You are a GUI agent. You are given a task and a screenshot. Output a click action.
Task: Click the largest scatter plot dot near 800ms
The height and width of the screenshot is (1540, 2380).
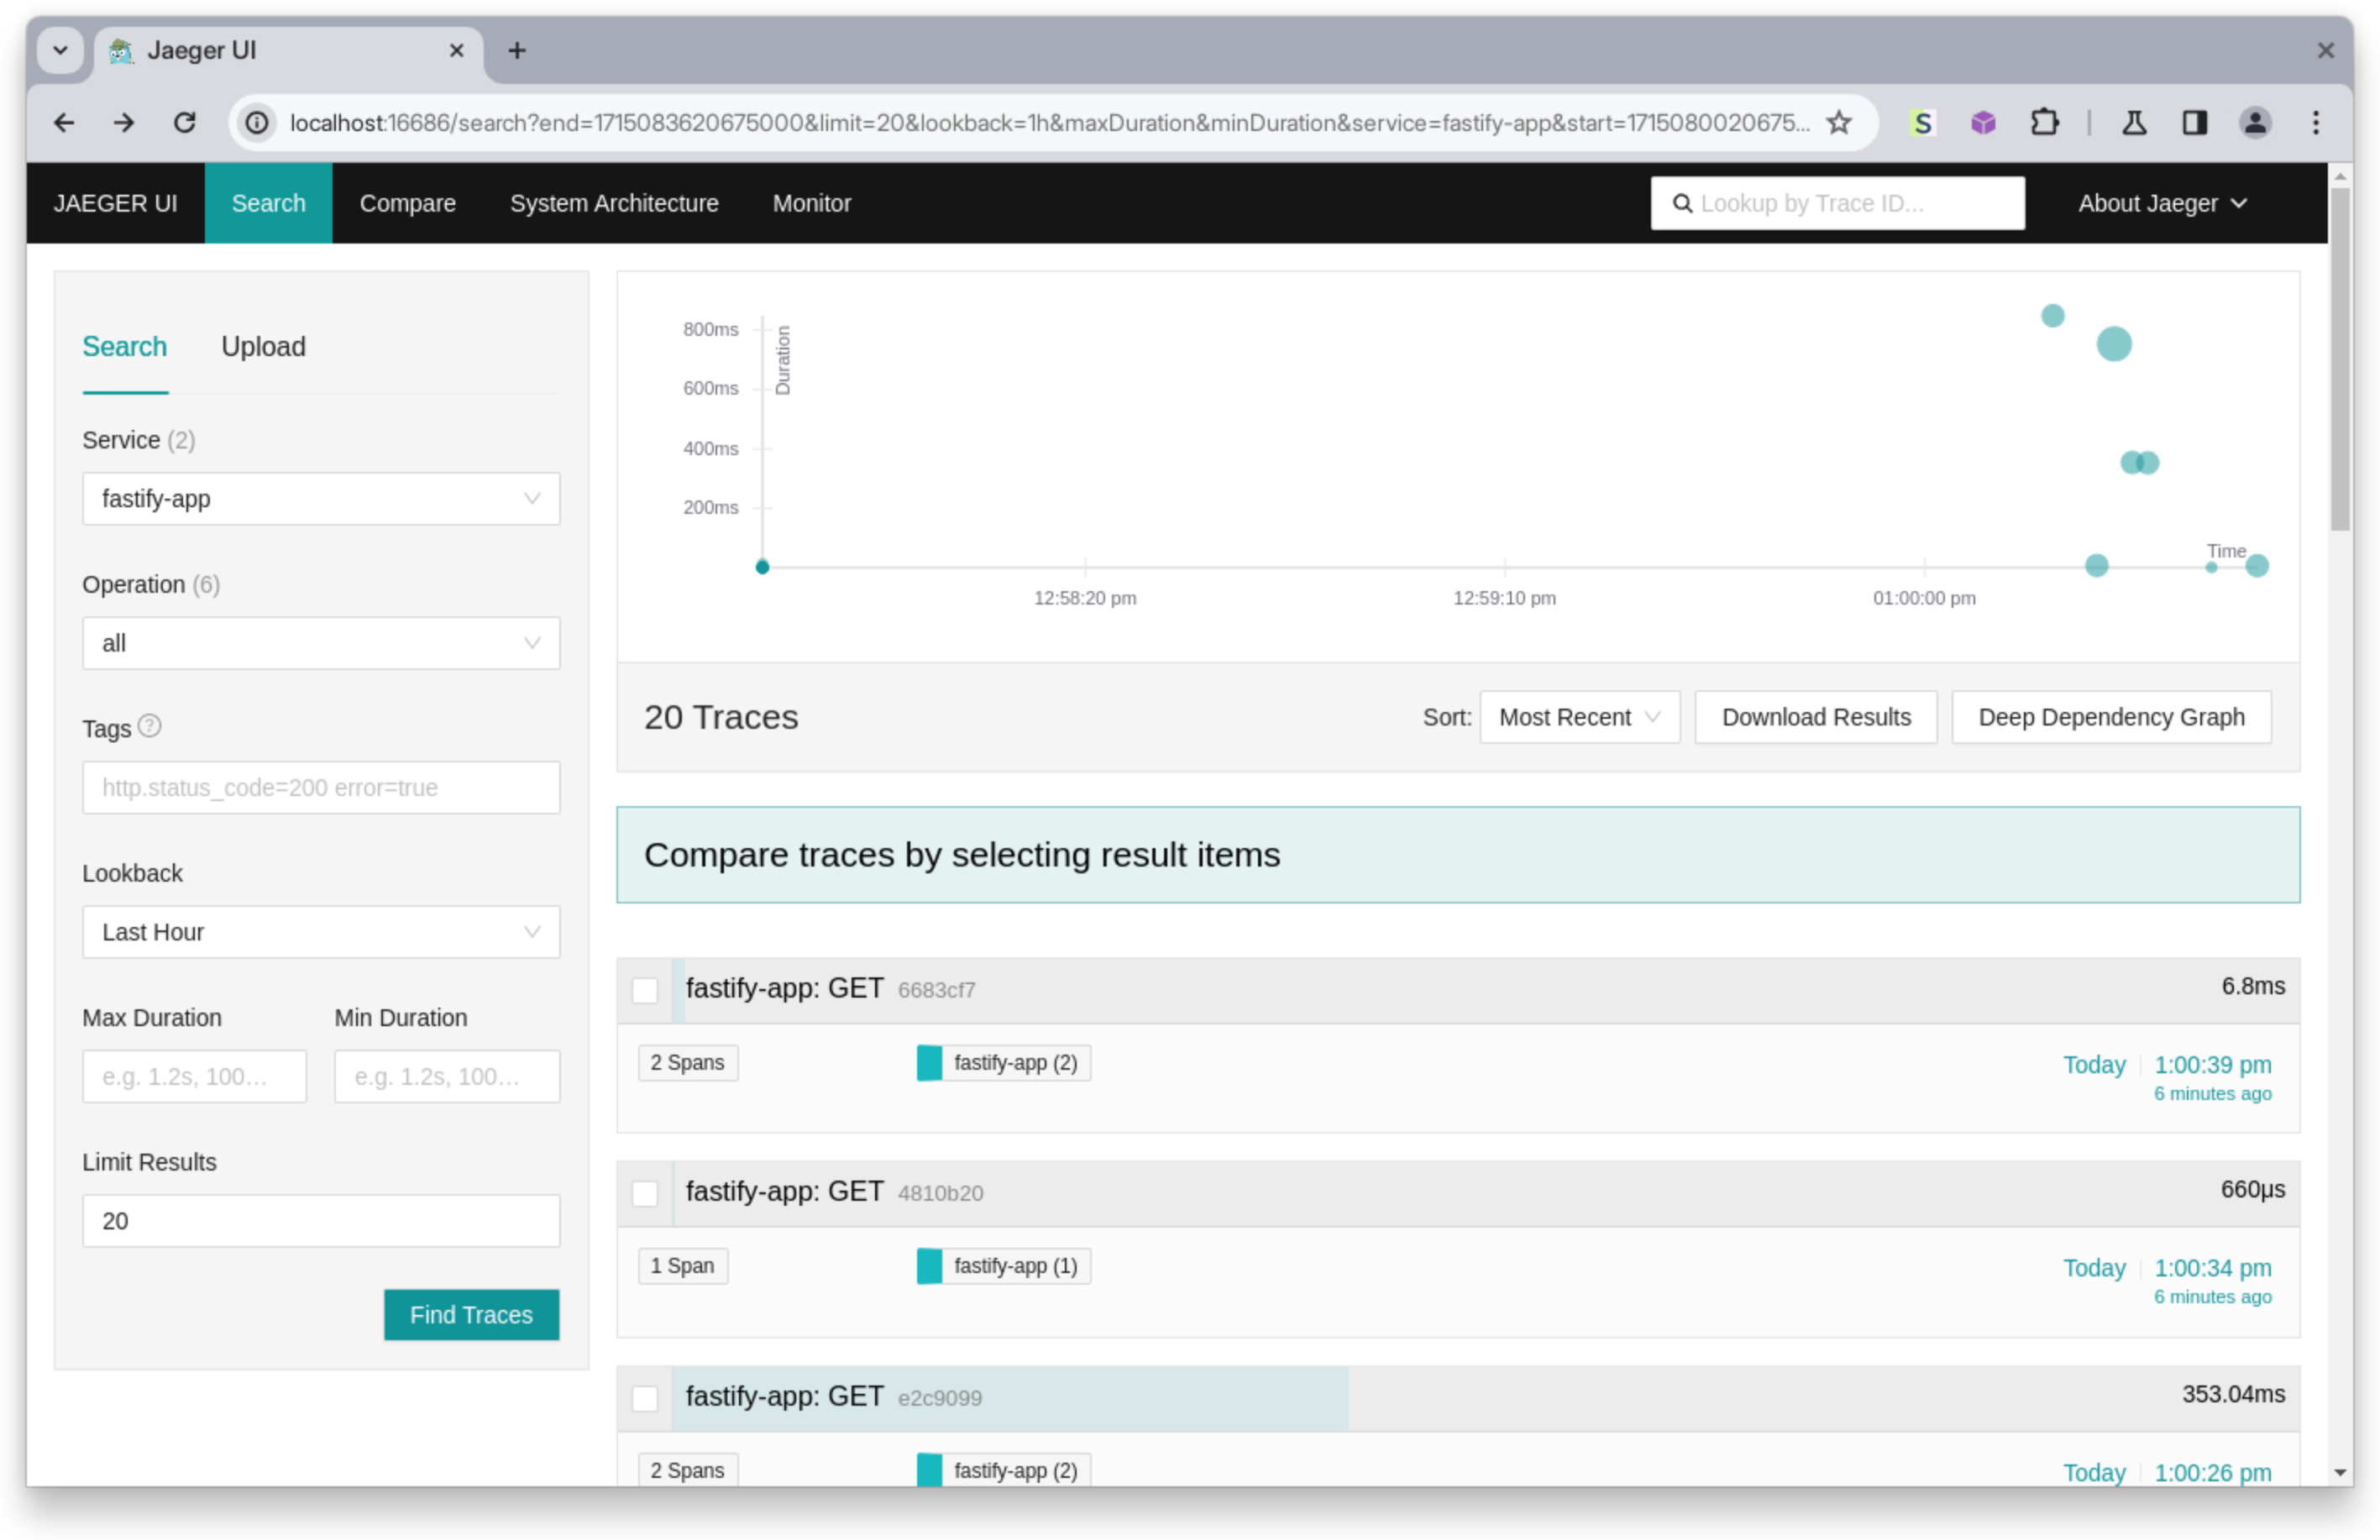pyautogui.click(x=2113, y=344)
